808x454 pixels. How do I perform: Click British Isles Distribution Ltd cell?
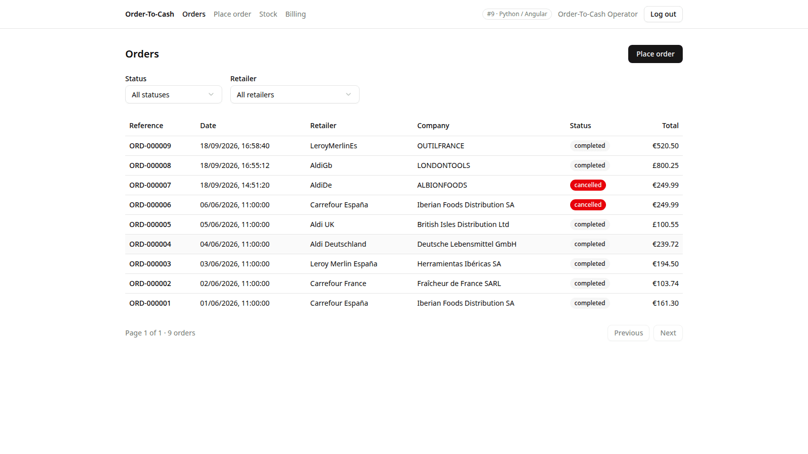click(463, 224)
